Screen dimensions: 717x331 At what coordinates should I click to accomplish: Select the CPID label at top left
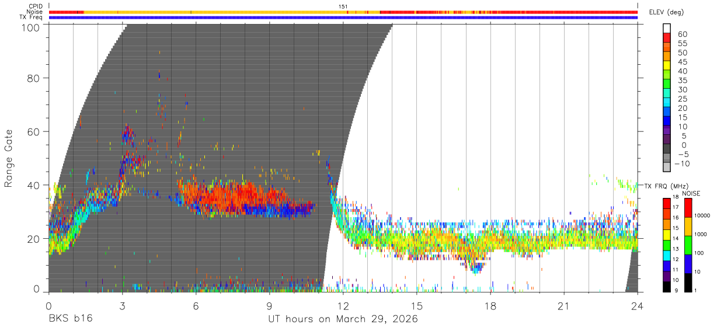click(36, 6)
